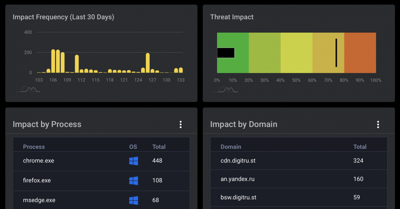Click Windows icon in firefox.exe row
The width and height of the screenshot is (400, 209).
click(133, 180)
